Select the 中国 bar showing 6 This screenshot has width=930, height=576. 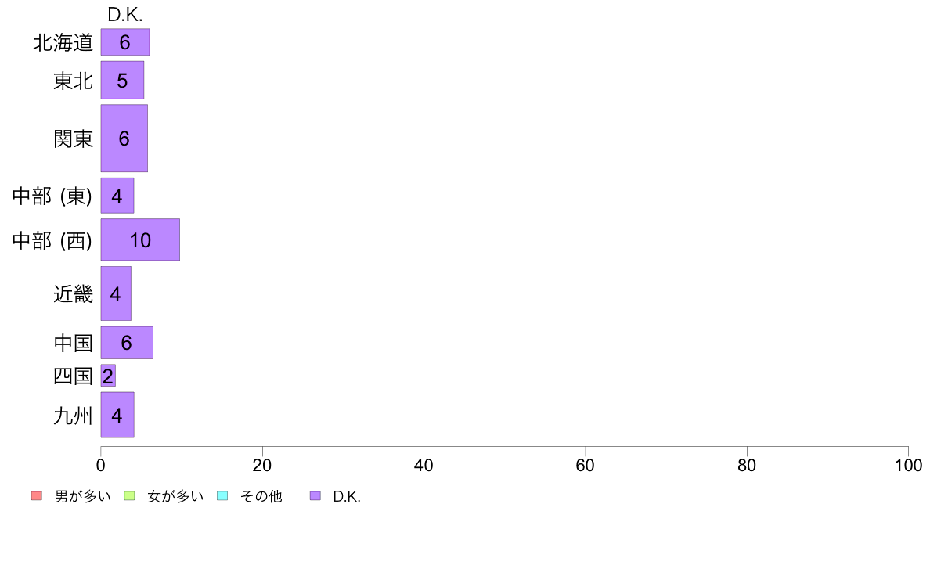[x=127, y=342]
